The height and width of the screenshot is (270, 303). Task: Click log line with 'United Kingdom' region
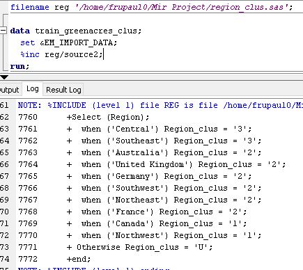pos(176,164)
